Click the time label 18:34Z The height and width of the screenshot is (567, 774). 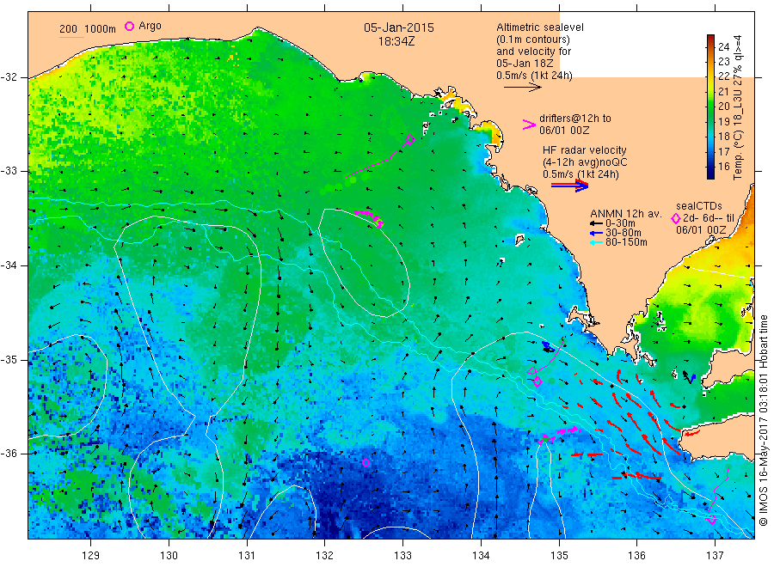tap(396, 41)
